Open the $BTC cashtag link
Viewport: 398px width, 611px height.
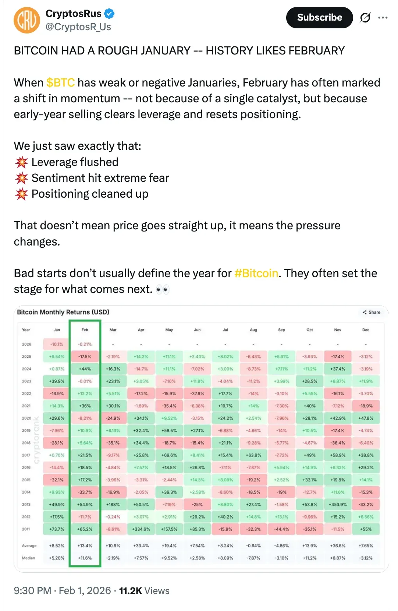61,82
